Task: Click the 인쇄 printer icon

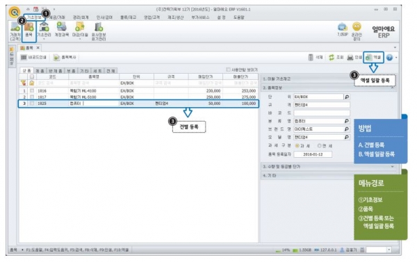Action: click(350, 57)
